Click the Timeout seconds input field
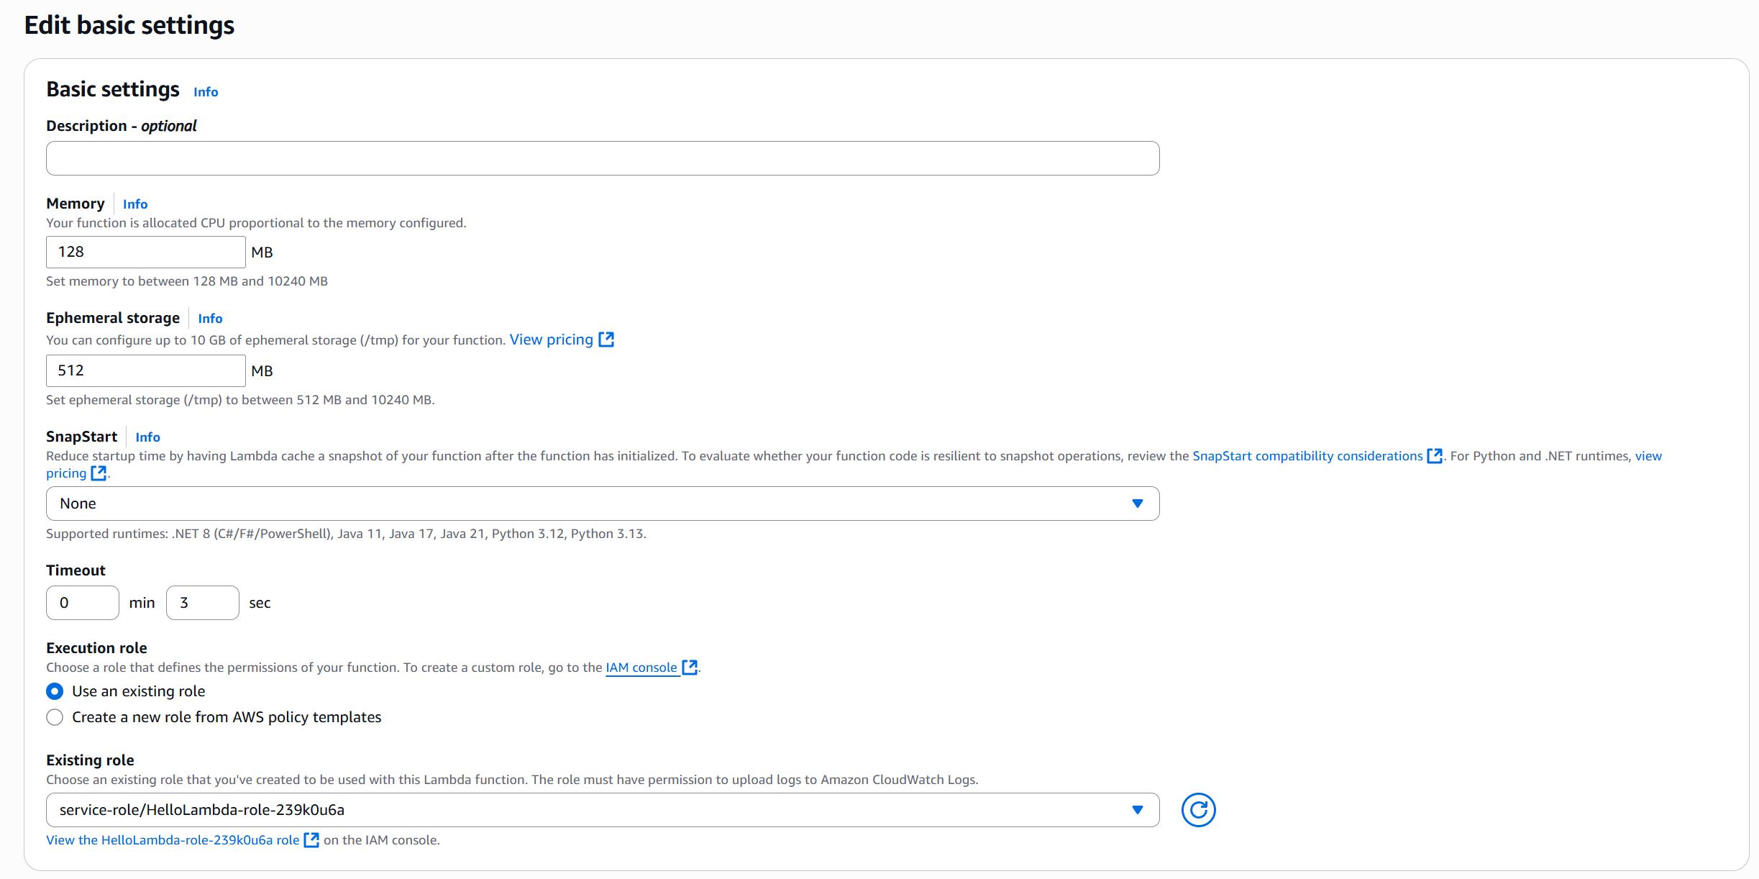 point(202,603)
